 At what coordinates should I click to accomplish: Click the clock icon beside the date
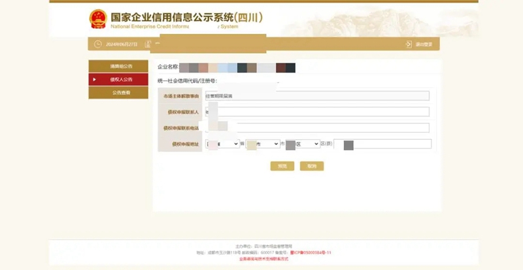97,44
